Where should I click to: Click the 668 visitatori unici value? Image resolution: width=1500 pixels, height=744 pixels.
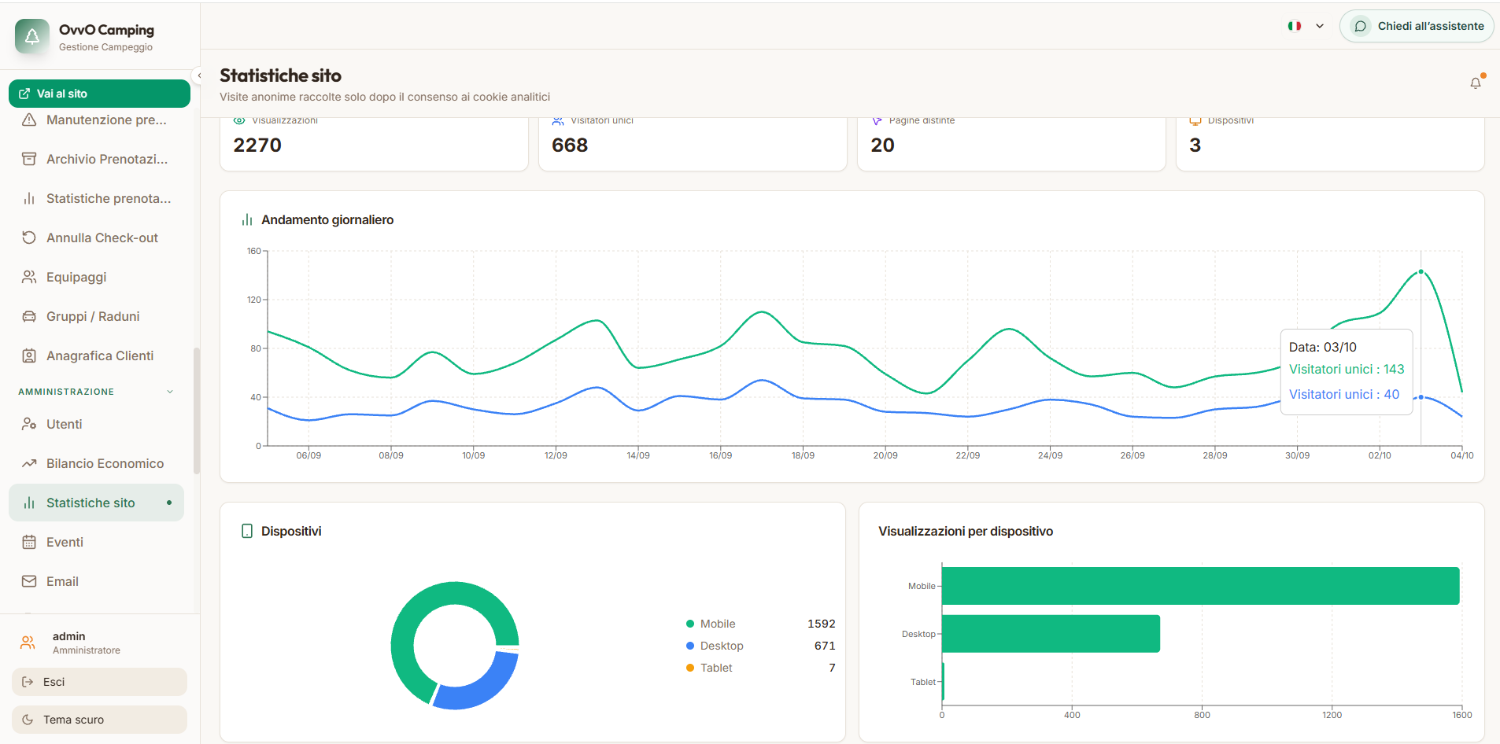click(x=570, y=145)
